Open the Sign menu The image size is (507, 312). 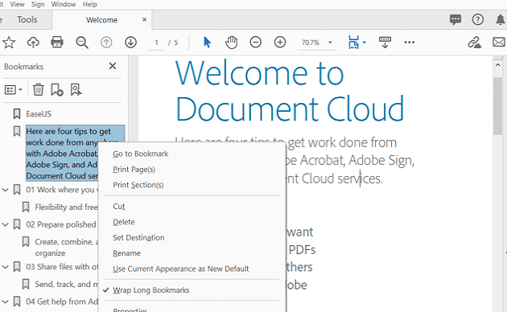pos(38,4)
